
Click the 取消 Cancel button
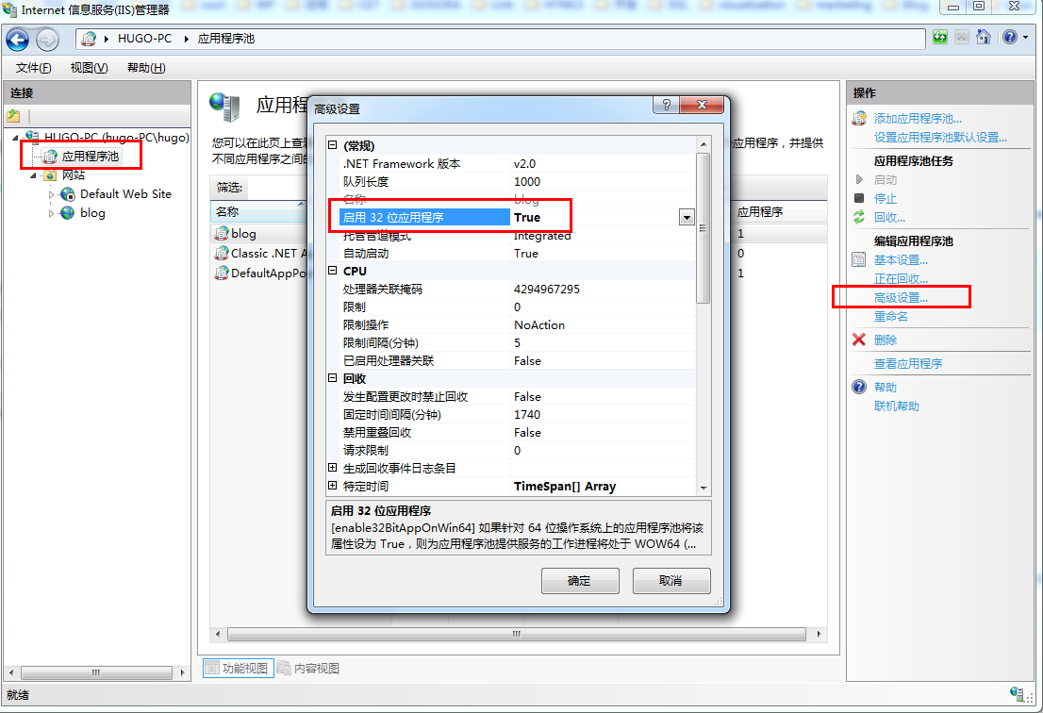pos(670,581)
